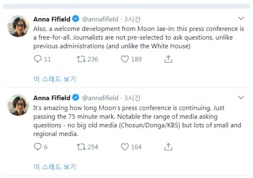This screenshot has height=178, width=253.
Task: Open @annafifield handle on second tweet
Action: (x=100, y=98)
